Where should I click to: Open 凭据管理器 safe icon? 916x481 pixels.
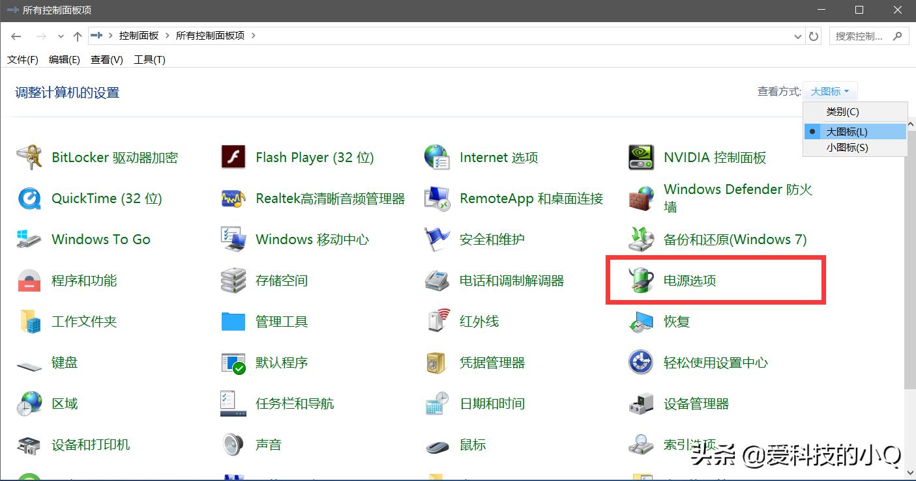[x=437, y=363]
